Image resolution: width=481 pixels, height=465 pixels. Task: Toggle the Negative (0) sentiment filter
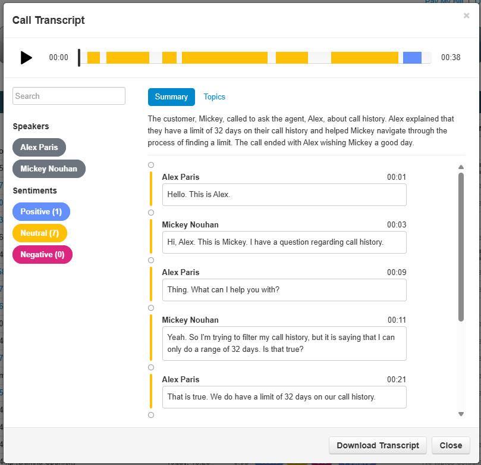pos(42,254)
